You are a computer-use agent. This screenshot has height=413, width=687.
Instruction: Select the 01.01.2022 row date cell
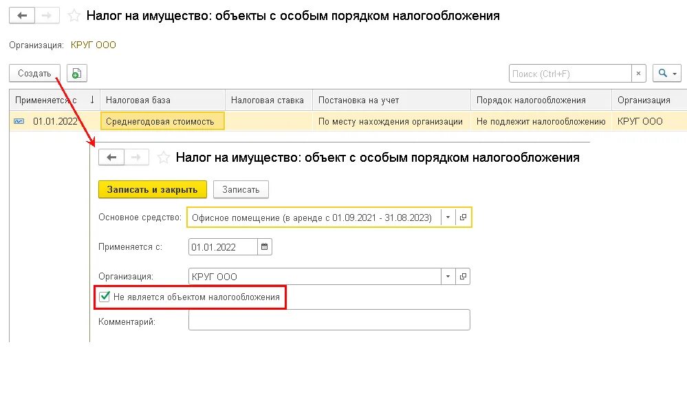(x=55, y=121)
